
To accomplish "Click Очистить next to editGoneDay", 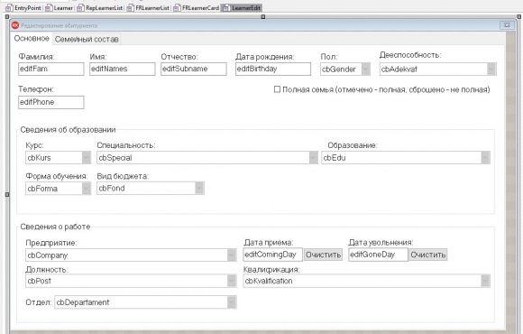I will [x=428, y=255].
